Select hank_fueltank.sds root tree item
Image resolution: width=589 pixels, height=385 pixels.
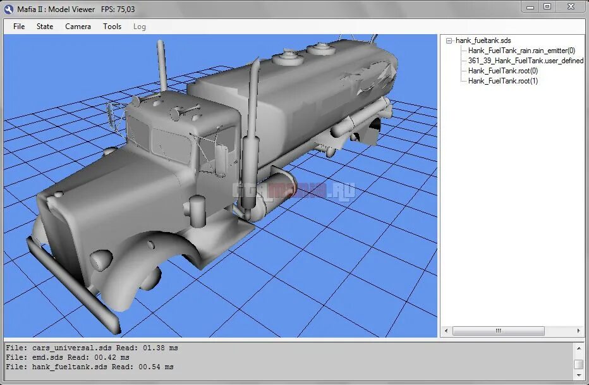pos(483,40)
